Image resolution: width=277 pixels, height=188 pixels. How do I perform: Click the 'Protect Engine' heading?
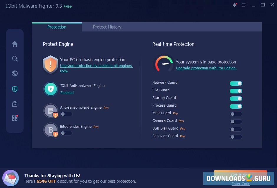pos(58,44)
